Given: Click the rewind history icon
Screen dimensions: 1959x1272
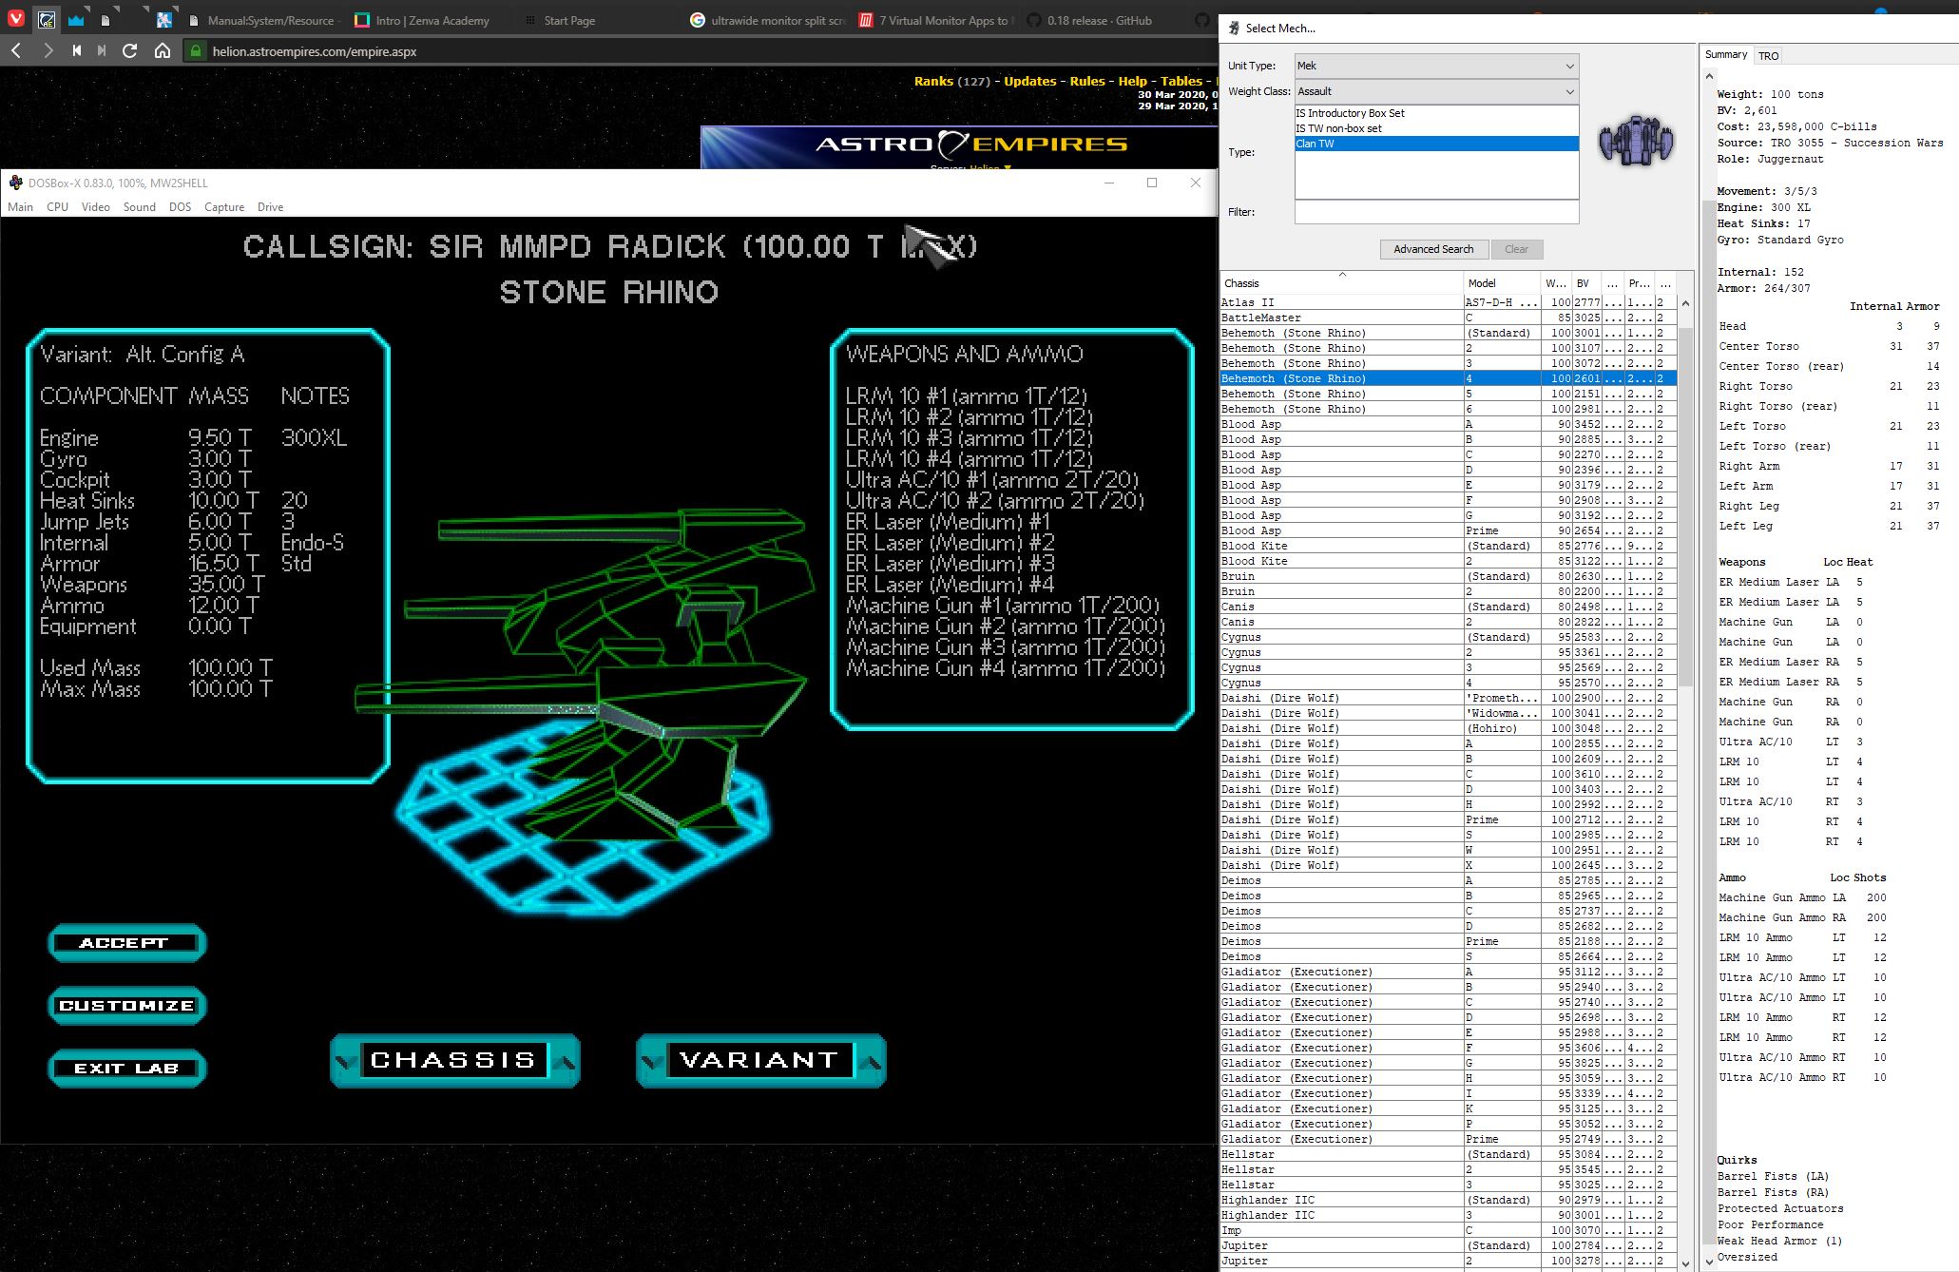Looking at the screenshot, I should point(76,51).
